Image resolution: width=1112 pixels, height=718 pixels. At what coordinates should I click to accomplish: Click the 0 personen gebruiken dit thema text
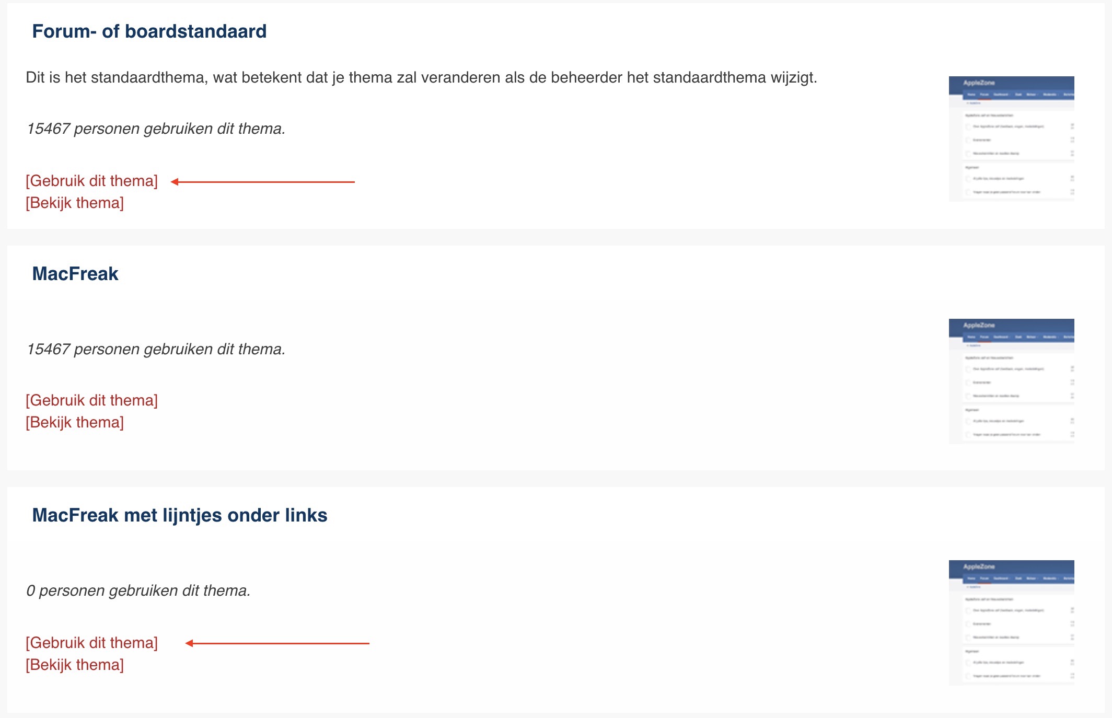coord(138,590)
